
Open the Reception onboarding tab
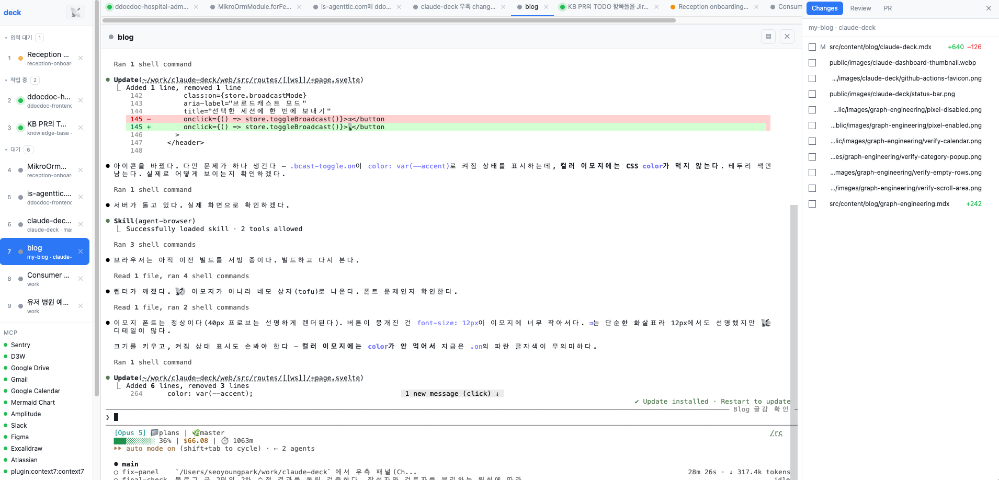pos(713,7)
